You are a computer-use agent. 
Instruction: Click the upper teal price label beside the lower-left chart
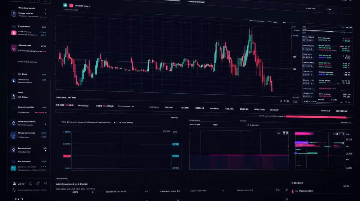[176, 144]
